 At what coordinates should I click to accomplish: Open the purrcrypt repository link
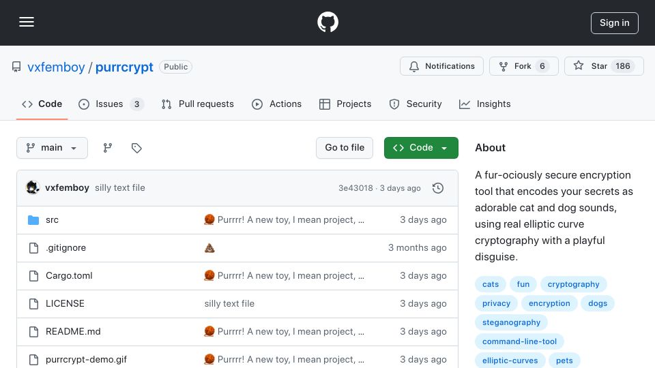(124, 67)
